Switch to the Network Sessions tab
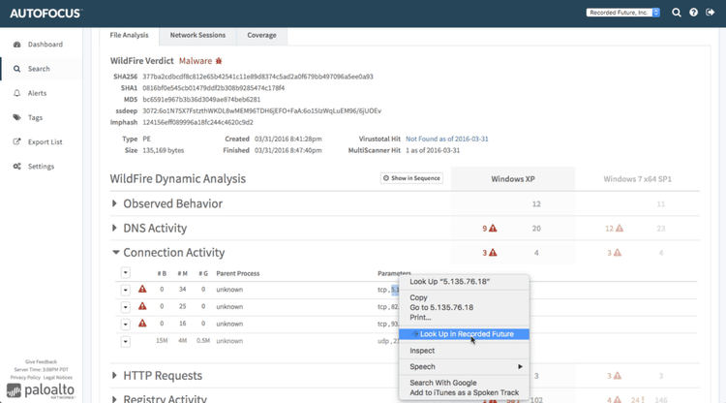The height and width of the screenshot is (403, 726). [x=197, y=35]
